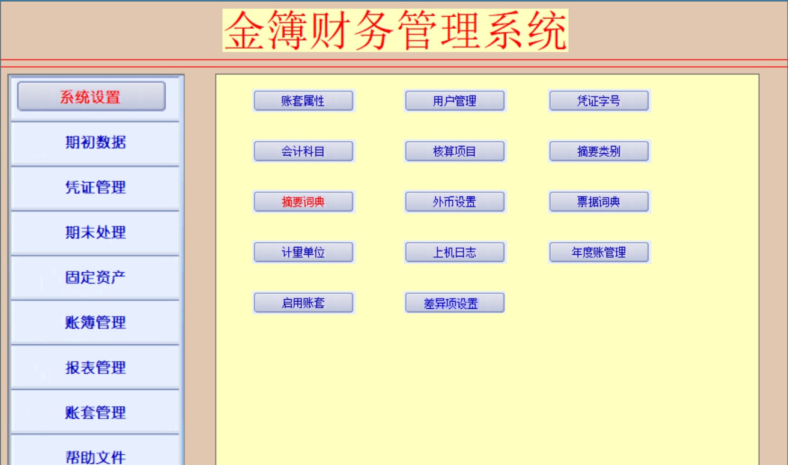Screen dimensions: 788x465
Task: Click 核算项目 to manage accounting items
Action: tap(455, 151)
